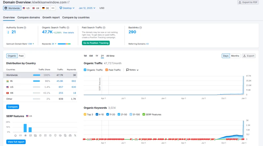Click IN keywords value 692
The width and height of the screenshot is (263, 146).
pyautogui.click(x=74, y=81)
